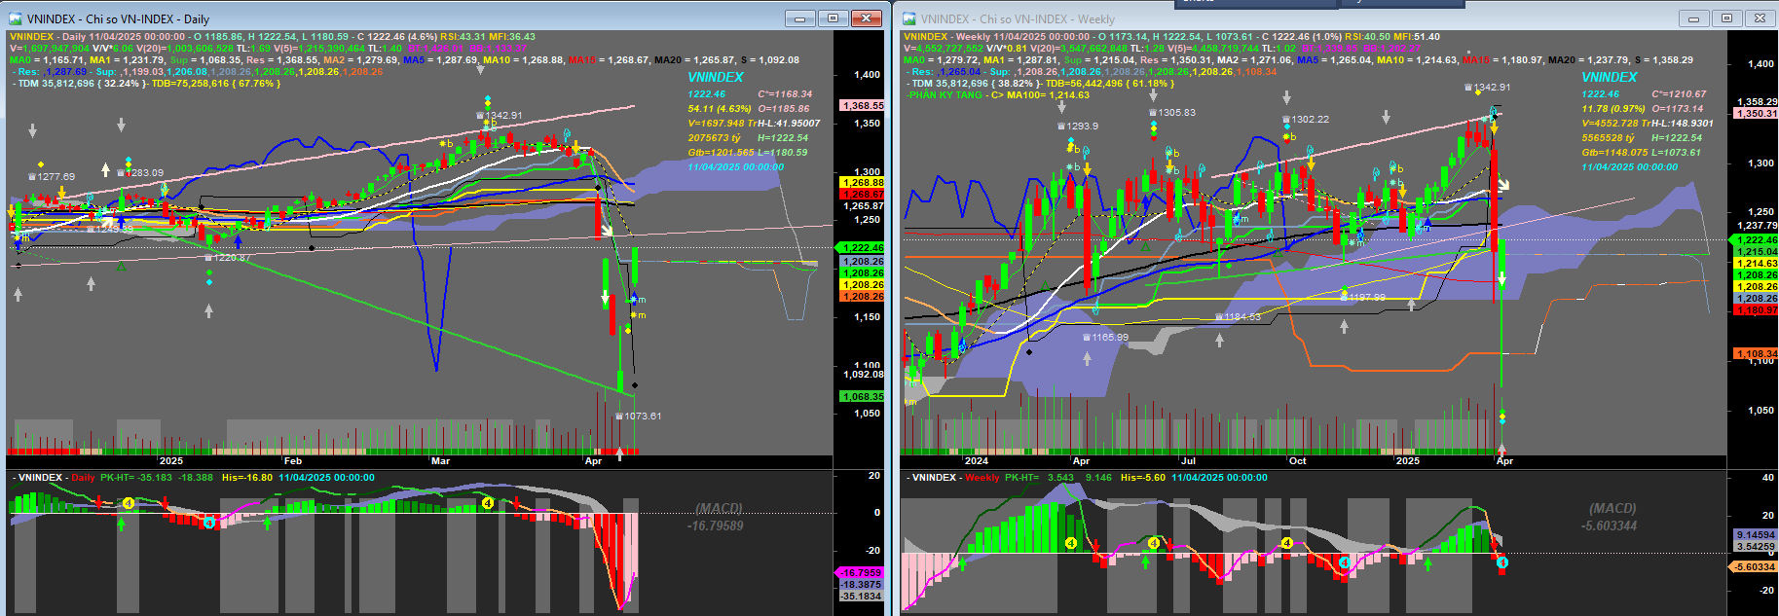The height and width of the screenshot is (616, 1779).
Task: Click the cyan-circled 4 marker in Daily MACD pane
Action: point(209,524)
